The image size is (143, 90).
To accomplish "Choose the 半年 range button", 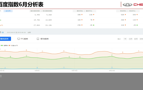I will [x=141, y=39].
